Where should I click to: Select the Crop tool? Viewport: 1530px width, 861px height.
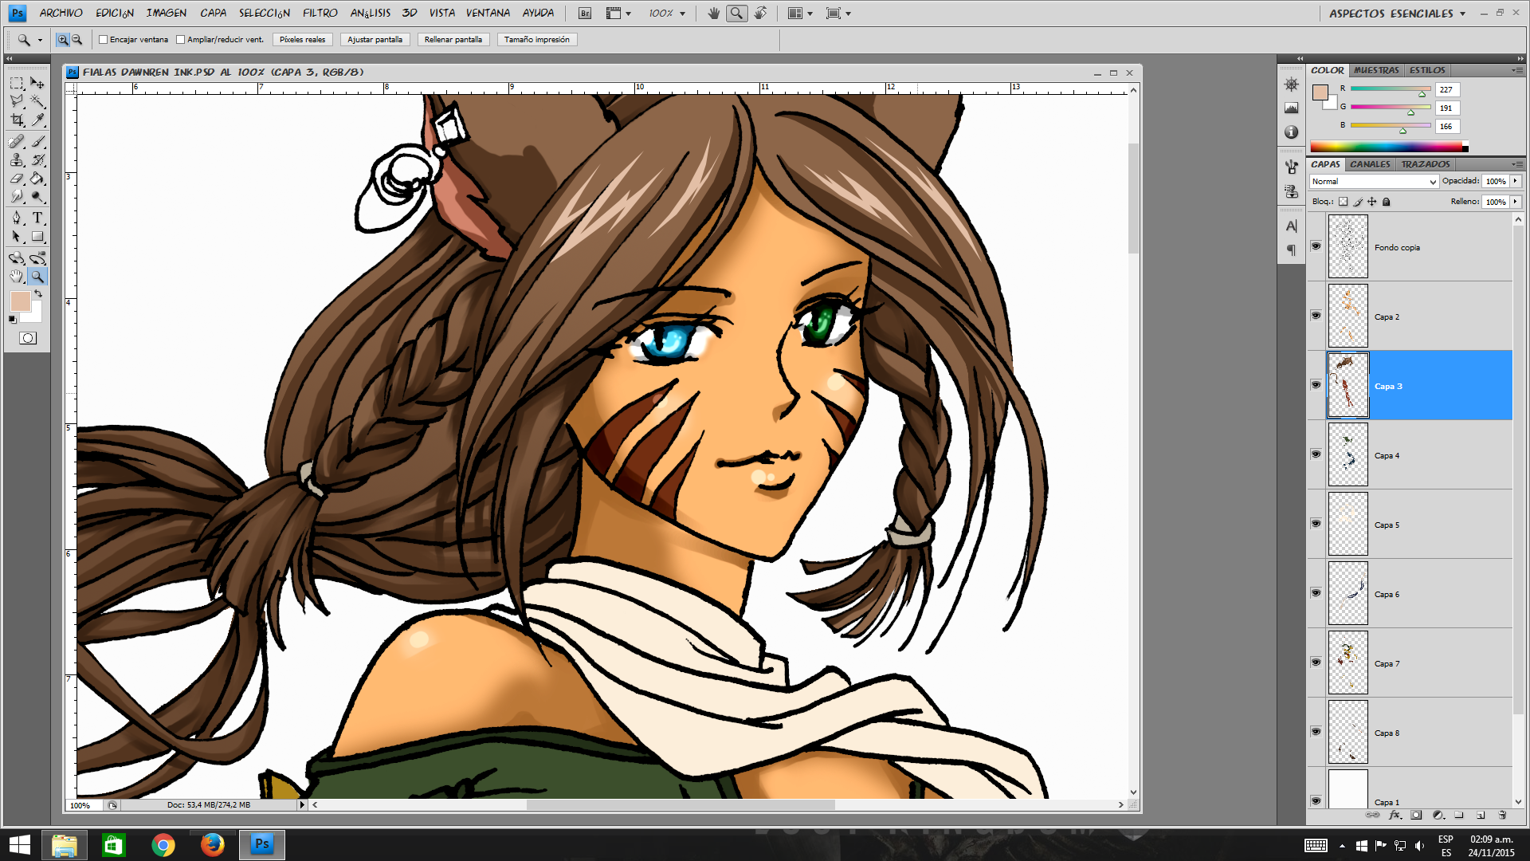(x=16, y=120)
